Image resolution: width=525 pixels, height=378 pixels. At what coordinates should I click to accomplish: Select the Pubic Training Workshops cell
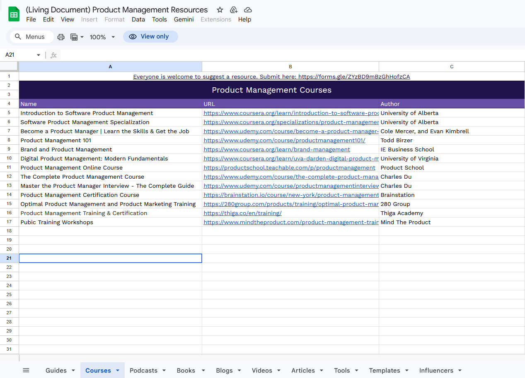coord(110,222)
